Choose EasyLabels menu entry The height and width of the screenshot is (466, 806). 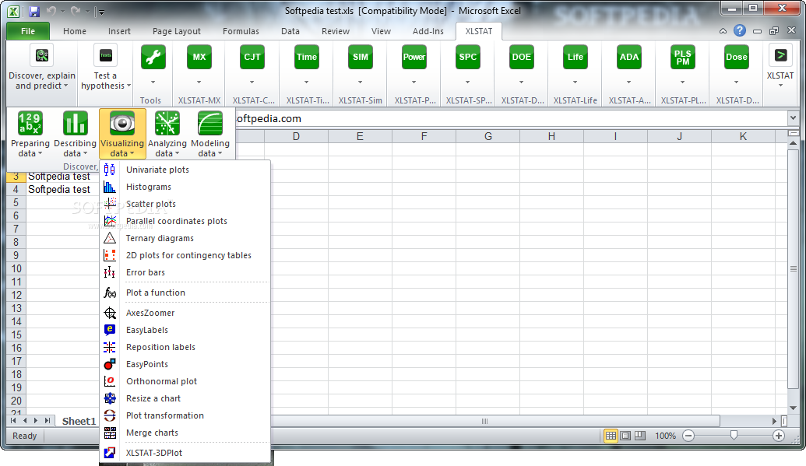[x=185, y=330]
